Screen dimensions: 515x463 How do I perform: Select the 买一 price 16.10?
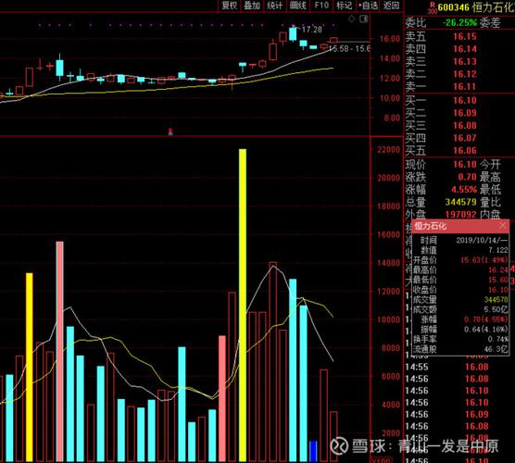[464, 100]
